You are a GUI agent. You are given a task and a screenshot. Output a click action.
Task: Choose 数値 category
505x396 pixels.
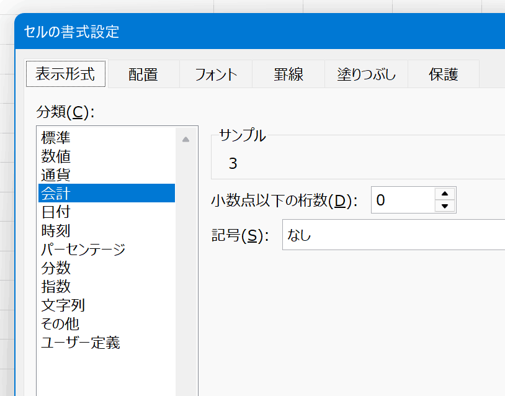tap(56, 156)
